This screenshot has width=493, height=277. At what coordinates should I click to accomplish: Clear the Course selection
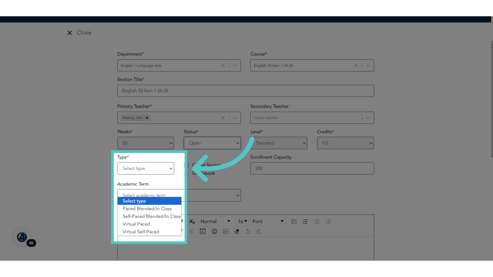[x=356, y=65]
